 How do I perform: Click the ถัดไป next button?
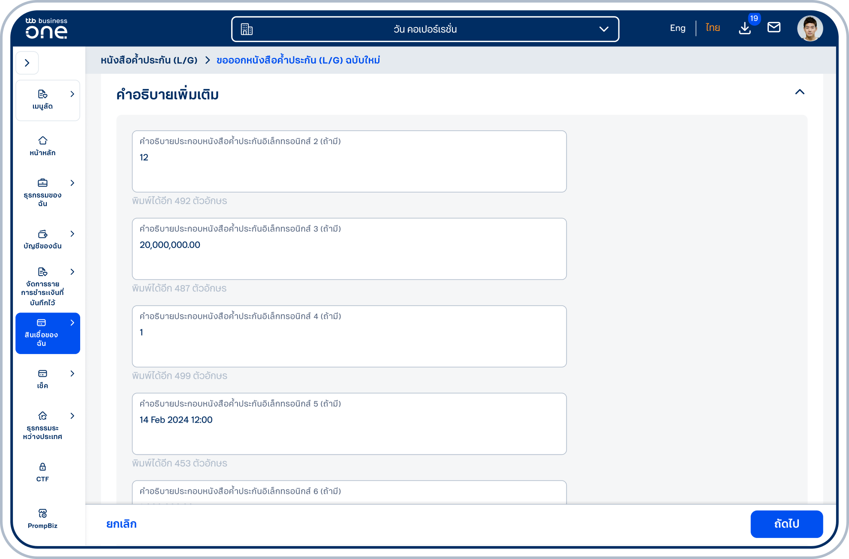coord(786,524)
